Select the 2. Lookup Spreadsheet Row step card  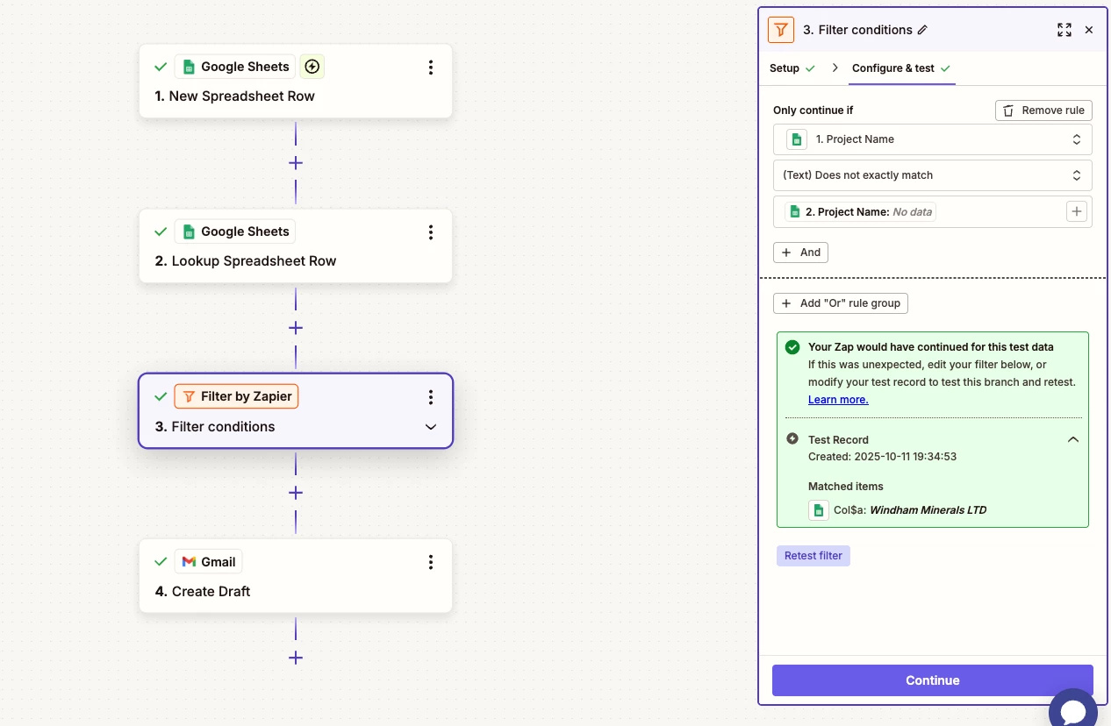(296, 246)
